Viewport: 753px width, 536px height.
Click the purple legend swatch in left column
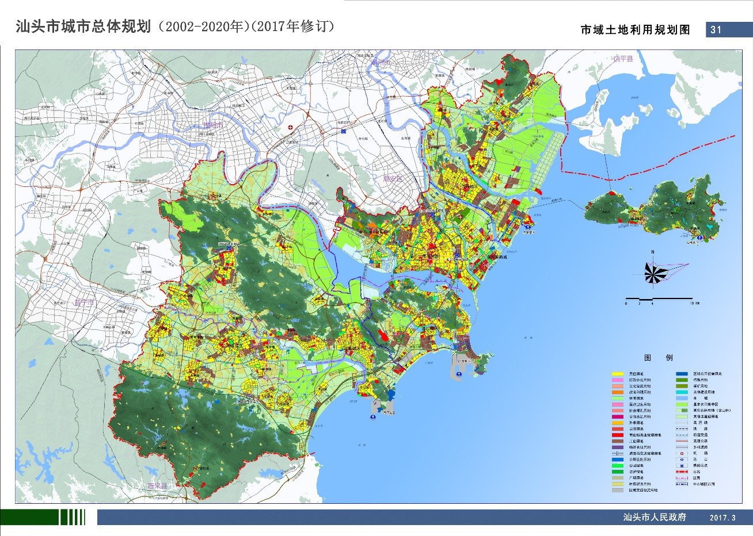(618, 447)
